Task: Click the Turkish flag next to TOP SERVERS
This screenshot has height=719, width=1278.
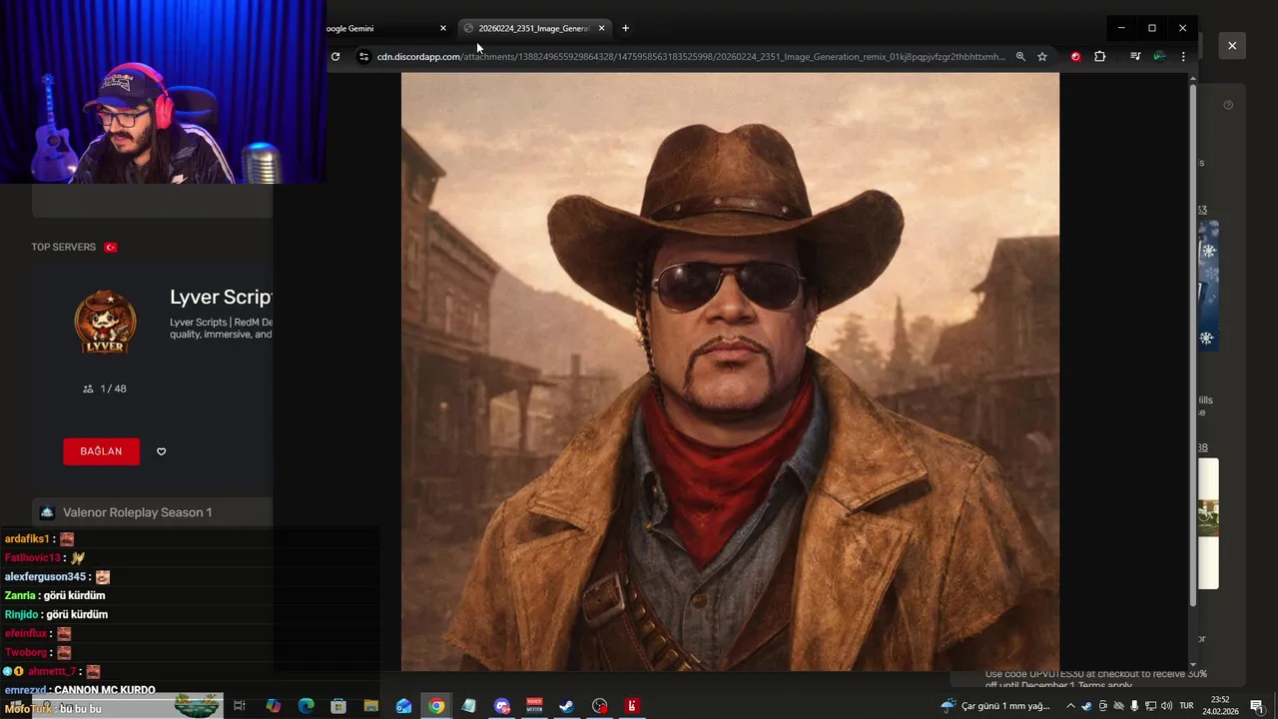Action: click(111, 247)
